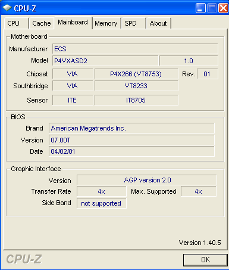
Task: Click the AGP version 2.0 field
Action: click(147, 180)
